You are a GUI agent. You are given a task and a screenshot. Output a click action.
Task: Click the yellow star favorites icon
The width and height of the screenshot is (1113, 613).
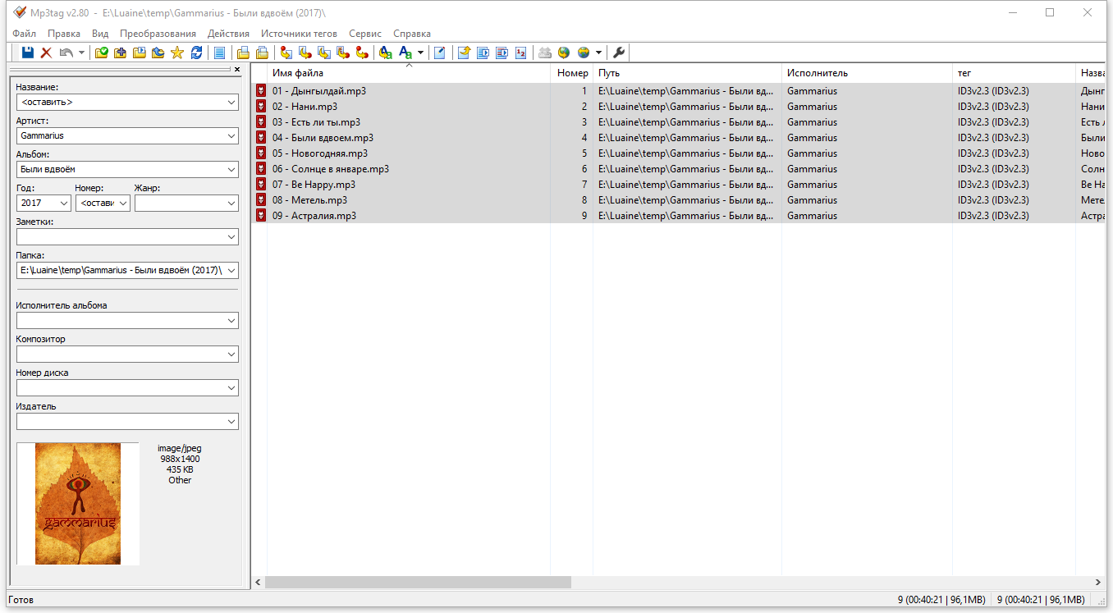point(176,53)
